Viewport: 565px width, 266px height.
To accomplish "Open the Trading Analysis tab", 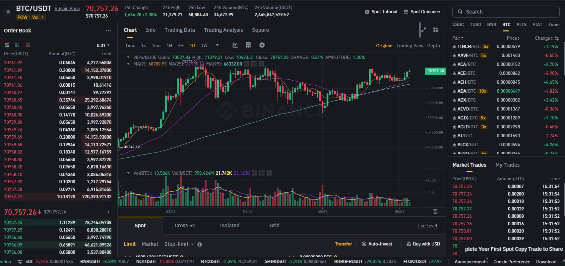I will click(223, 30).
